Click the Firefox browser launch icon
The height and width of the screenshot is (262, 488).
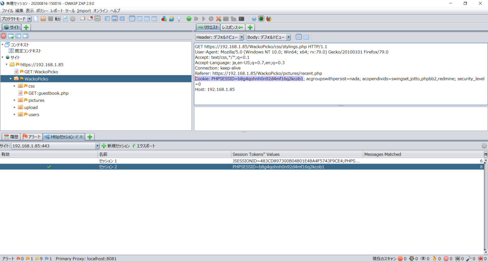(x=269, y=19)
